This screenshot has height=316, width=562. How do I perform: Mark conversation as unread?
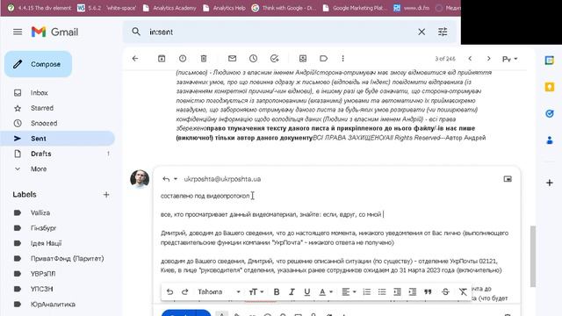tap(232, 59)
